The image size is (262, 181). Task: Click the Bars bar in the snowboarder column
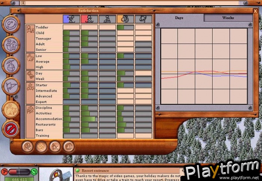(x=89, y=130)
